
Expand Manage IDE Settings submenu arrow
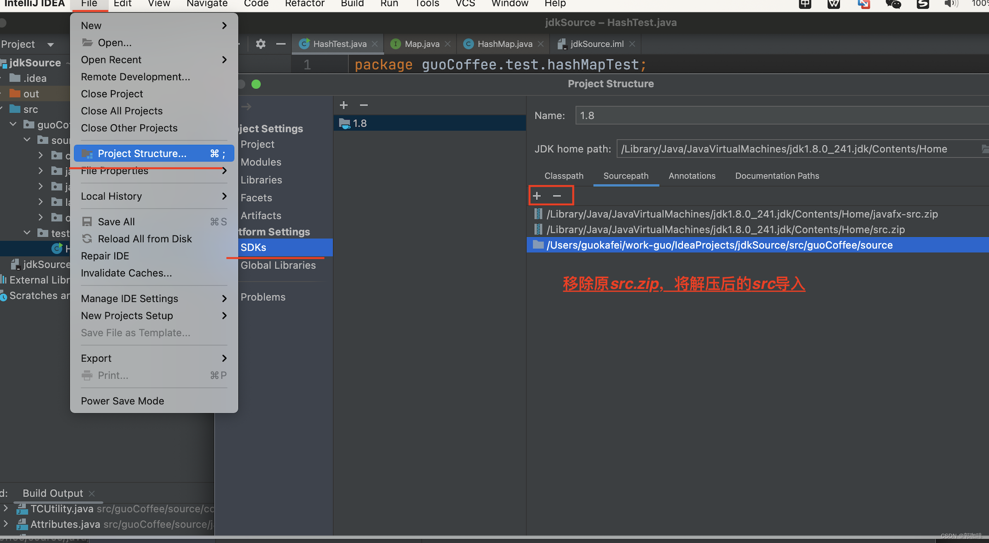click(224, 298)
